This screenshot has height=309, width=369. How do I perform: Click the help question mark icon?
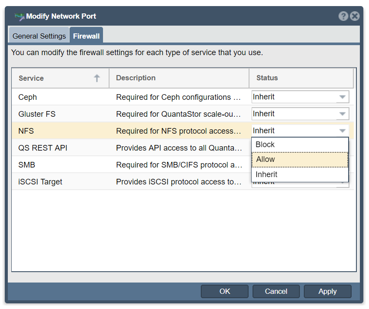click(x=343, y=16)
